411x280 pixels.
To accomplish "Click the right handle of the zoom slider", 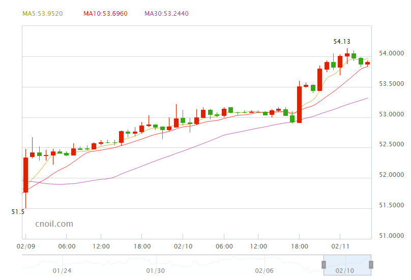I will [x=371, y=264].
